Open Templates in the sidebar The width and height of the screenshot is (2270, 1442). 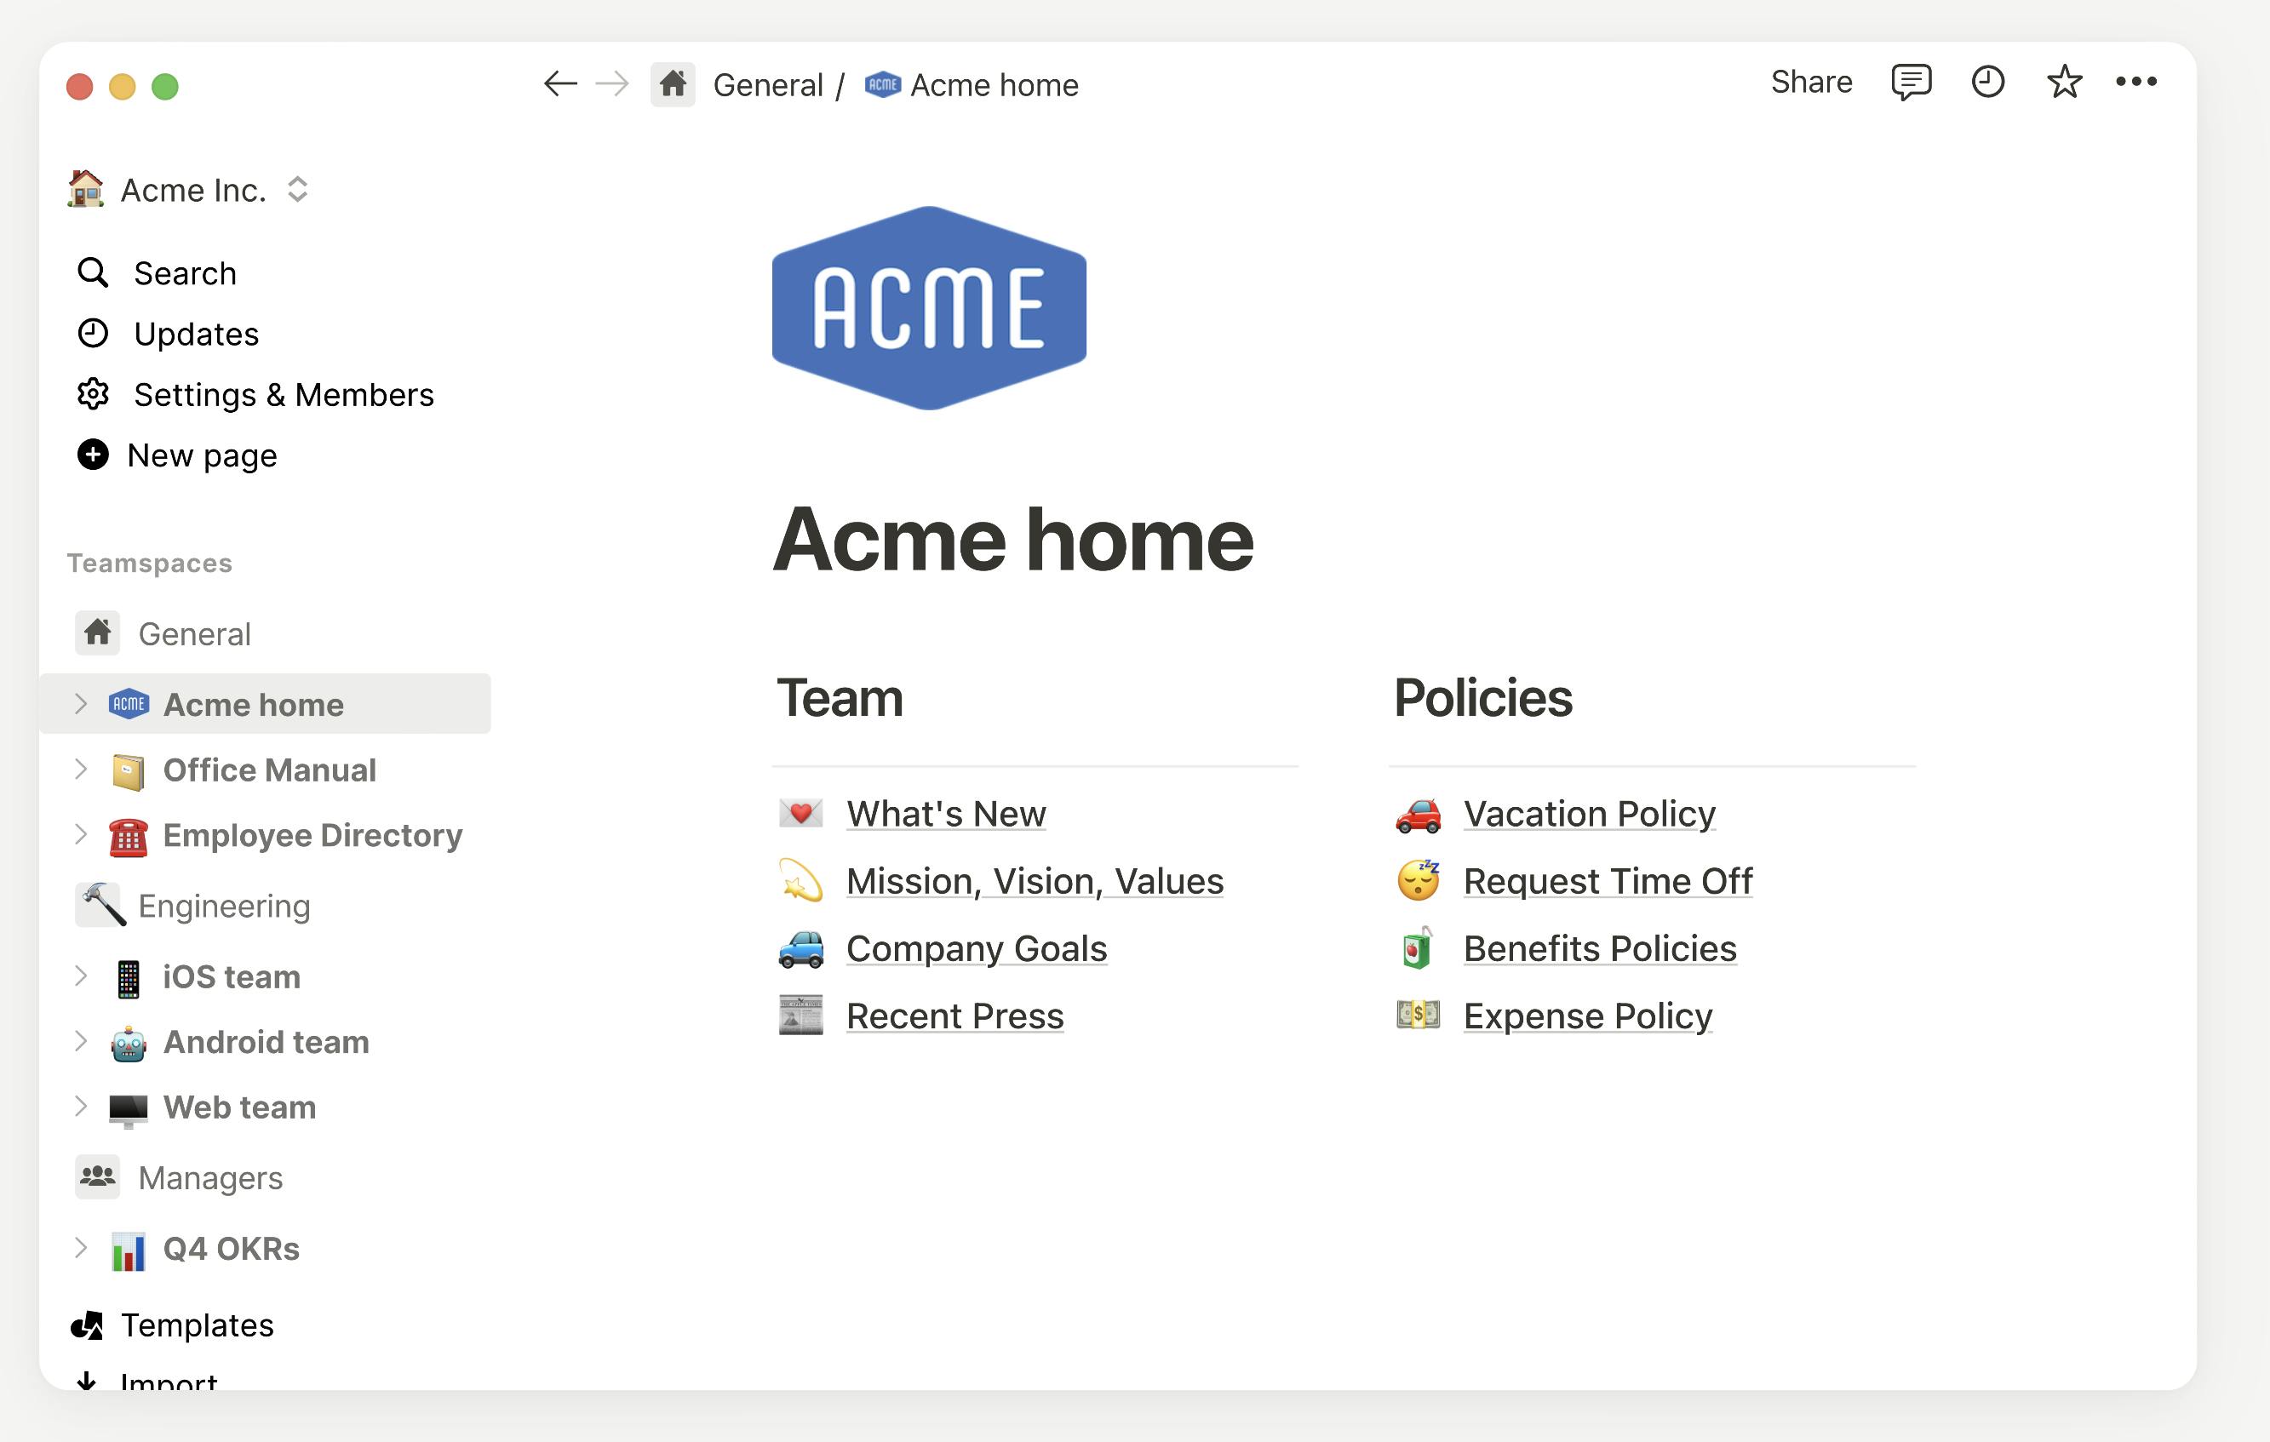click(196, 1325)
